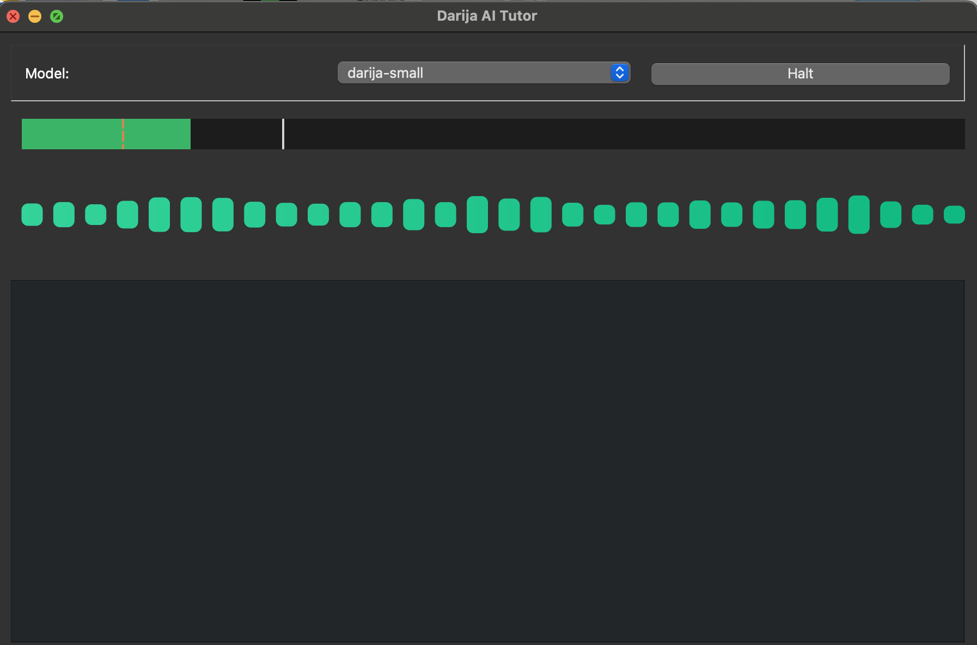Click the leftmost green waveform bar
Screen dimensions: 977x645
point(32,215)
